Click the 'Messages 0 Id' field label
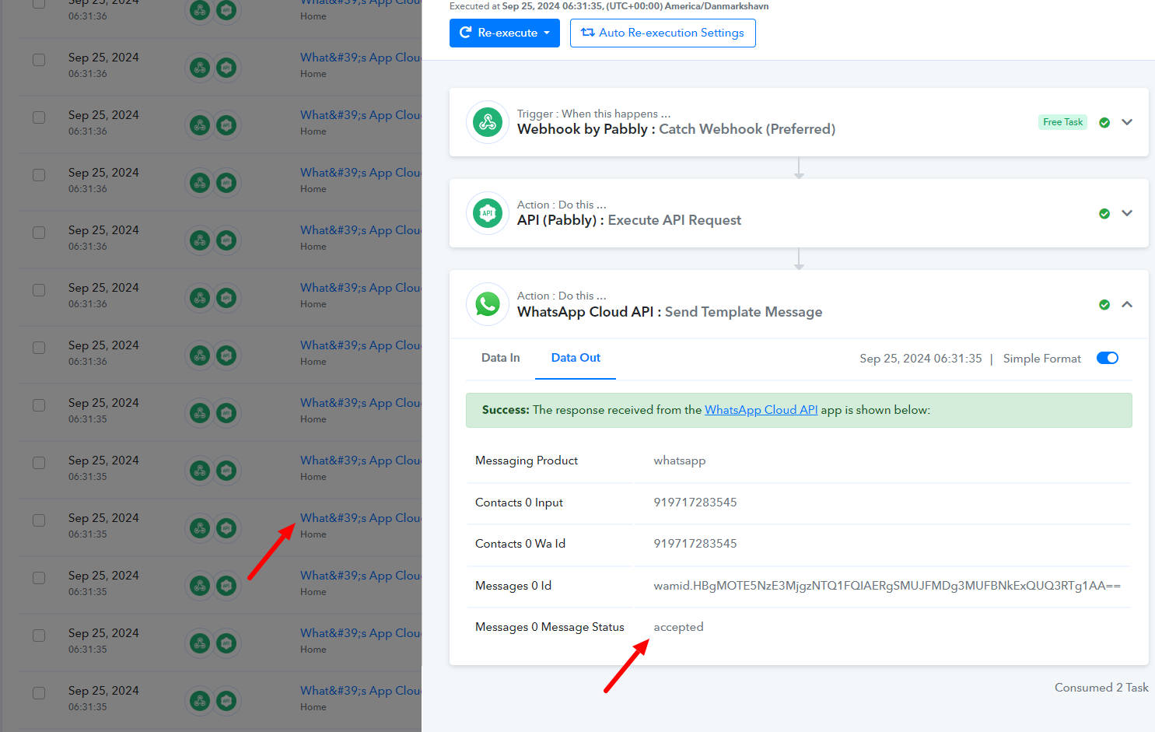Image resolution: width=1155 pixels, height=732 pixels. (513, 586)
